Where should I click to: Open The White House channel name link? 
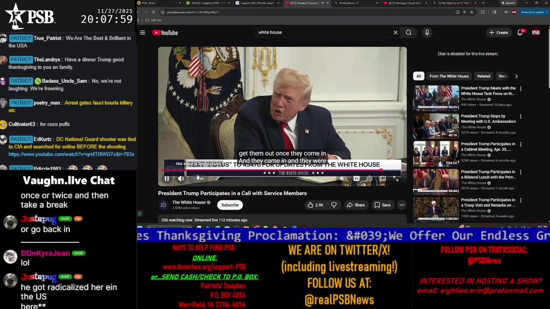[x=189, y=203]
